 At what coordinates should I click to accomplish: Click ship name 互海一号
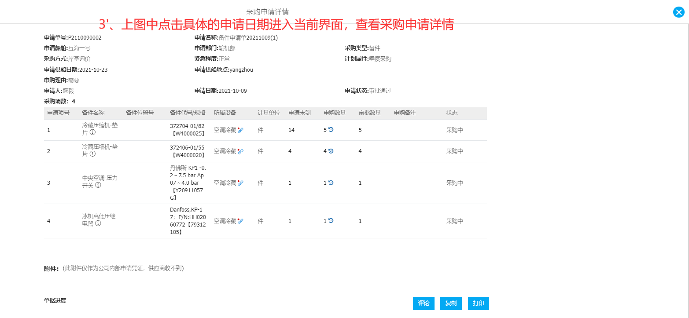click(x=79, y=48)
